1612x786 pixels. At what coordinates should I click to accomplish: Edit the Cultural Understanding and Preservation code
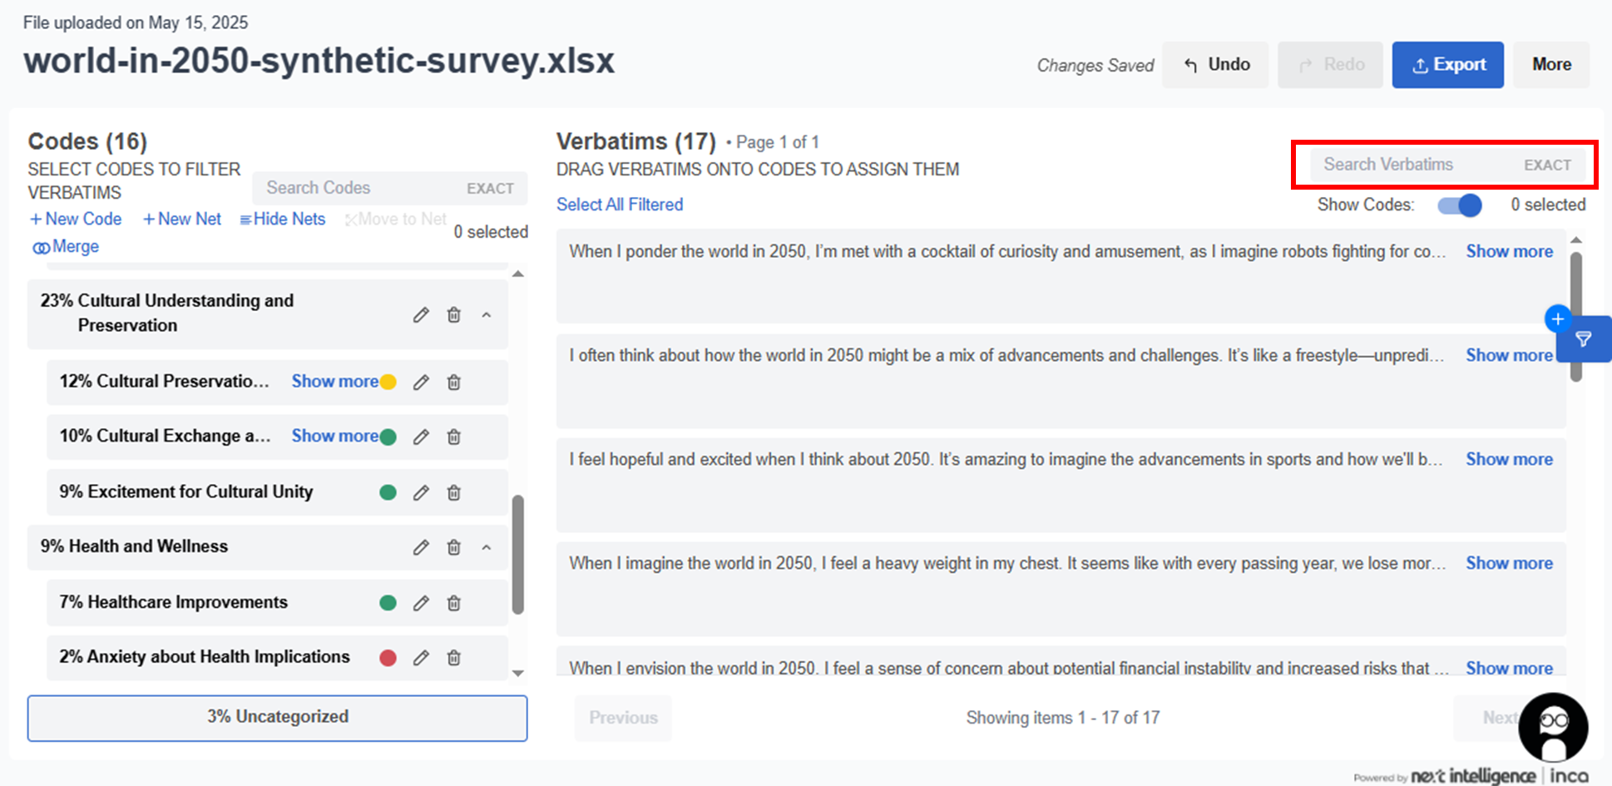[x=421, y=314]
